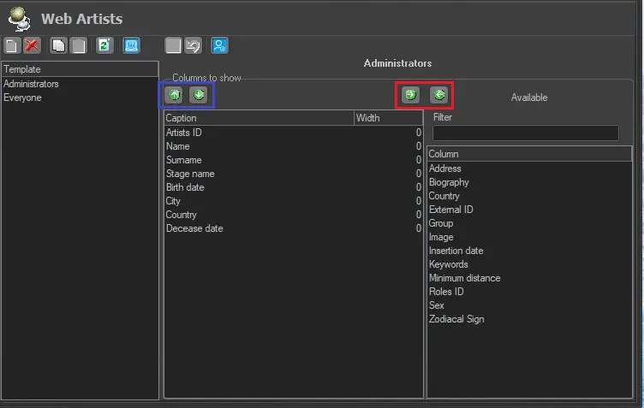Image resolution: width=644 pixels, height=408 pixels.
Task: Select Biography in available columns
Action: (x=449, y=182)
